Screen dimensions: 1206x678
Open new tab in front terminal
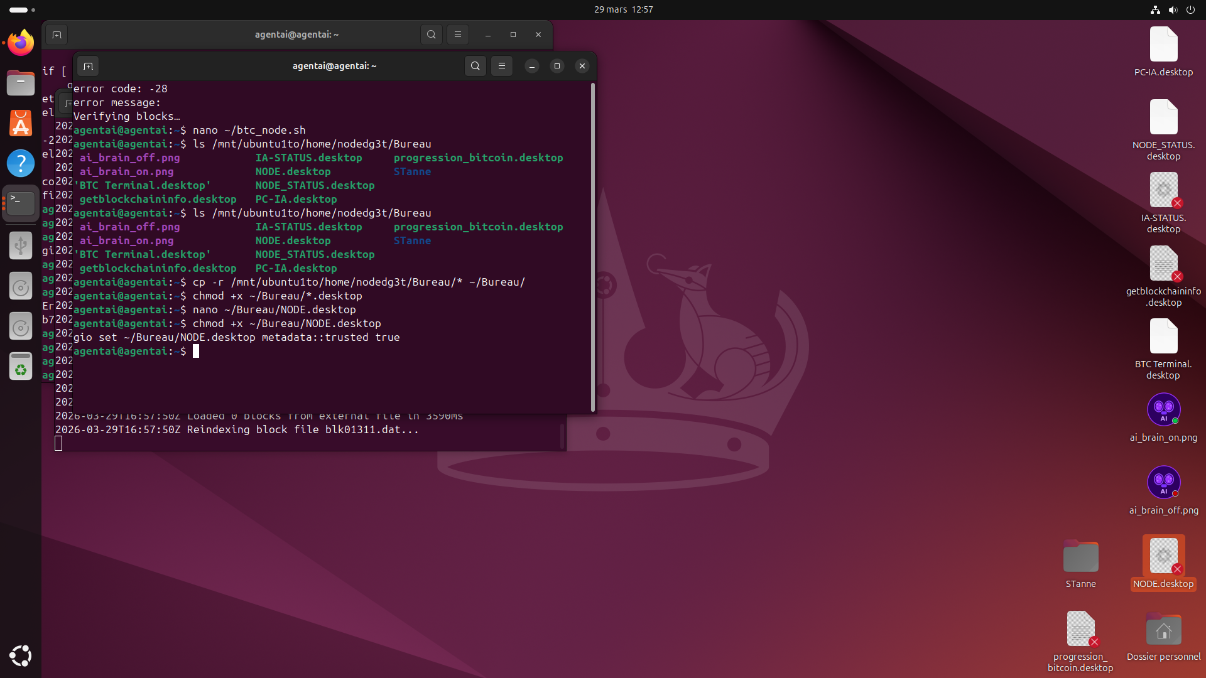88,66
